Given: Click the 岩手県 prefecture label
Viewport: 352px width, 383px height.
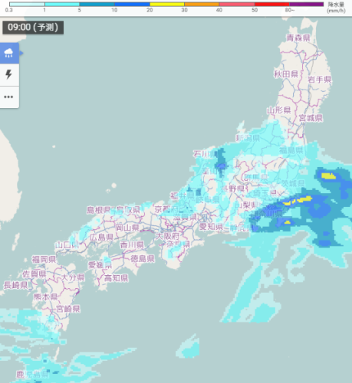Looking at the screenshot, I should coord(319,80).
